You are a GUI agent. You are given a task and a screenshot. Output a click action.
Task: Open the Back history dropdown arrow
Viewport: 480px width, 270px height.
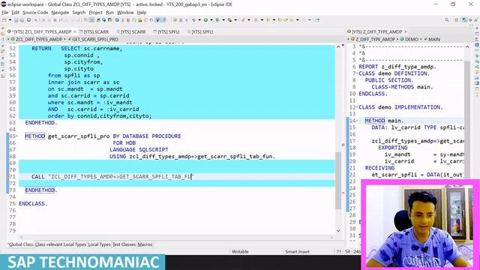point(298,20)
